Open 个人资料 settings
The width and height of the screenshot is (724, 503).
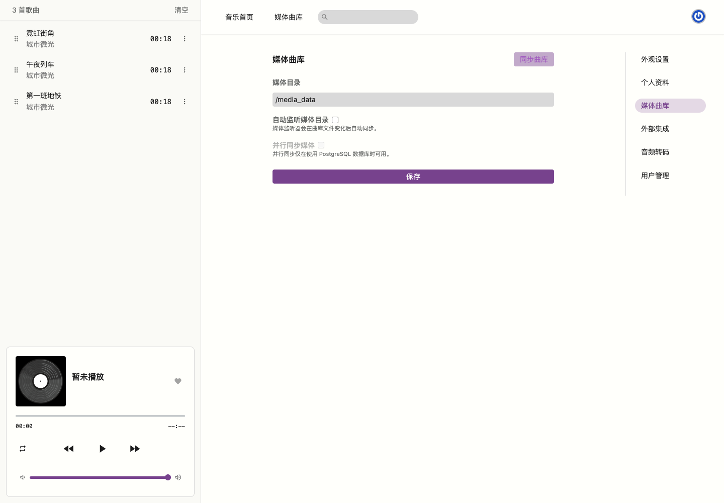point(655,82)
